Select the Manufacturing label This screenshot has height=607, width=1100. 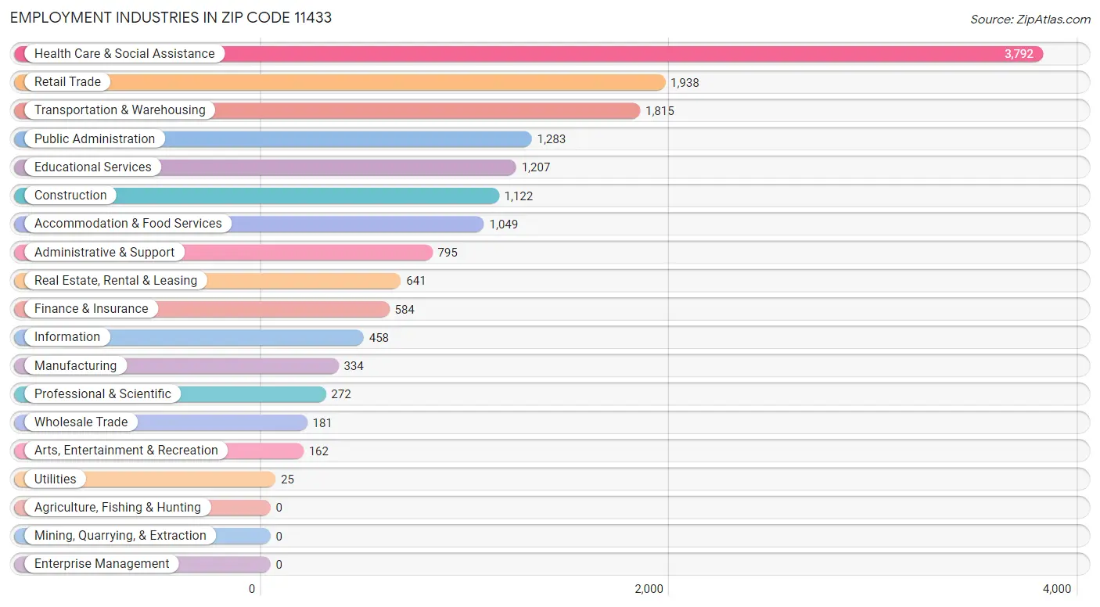click(x=75, y=366)
